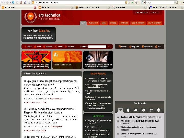
Task: Switch to the Michelle Malkin browser tab
Action: [x=129, y=7]
